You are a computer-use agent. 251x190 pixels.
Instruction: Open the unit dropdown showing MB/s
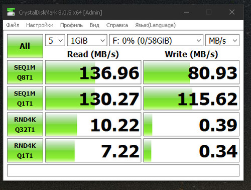tap(222, 40)
